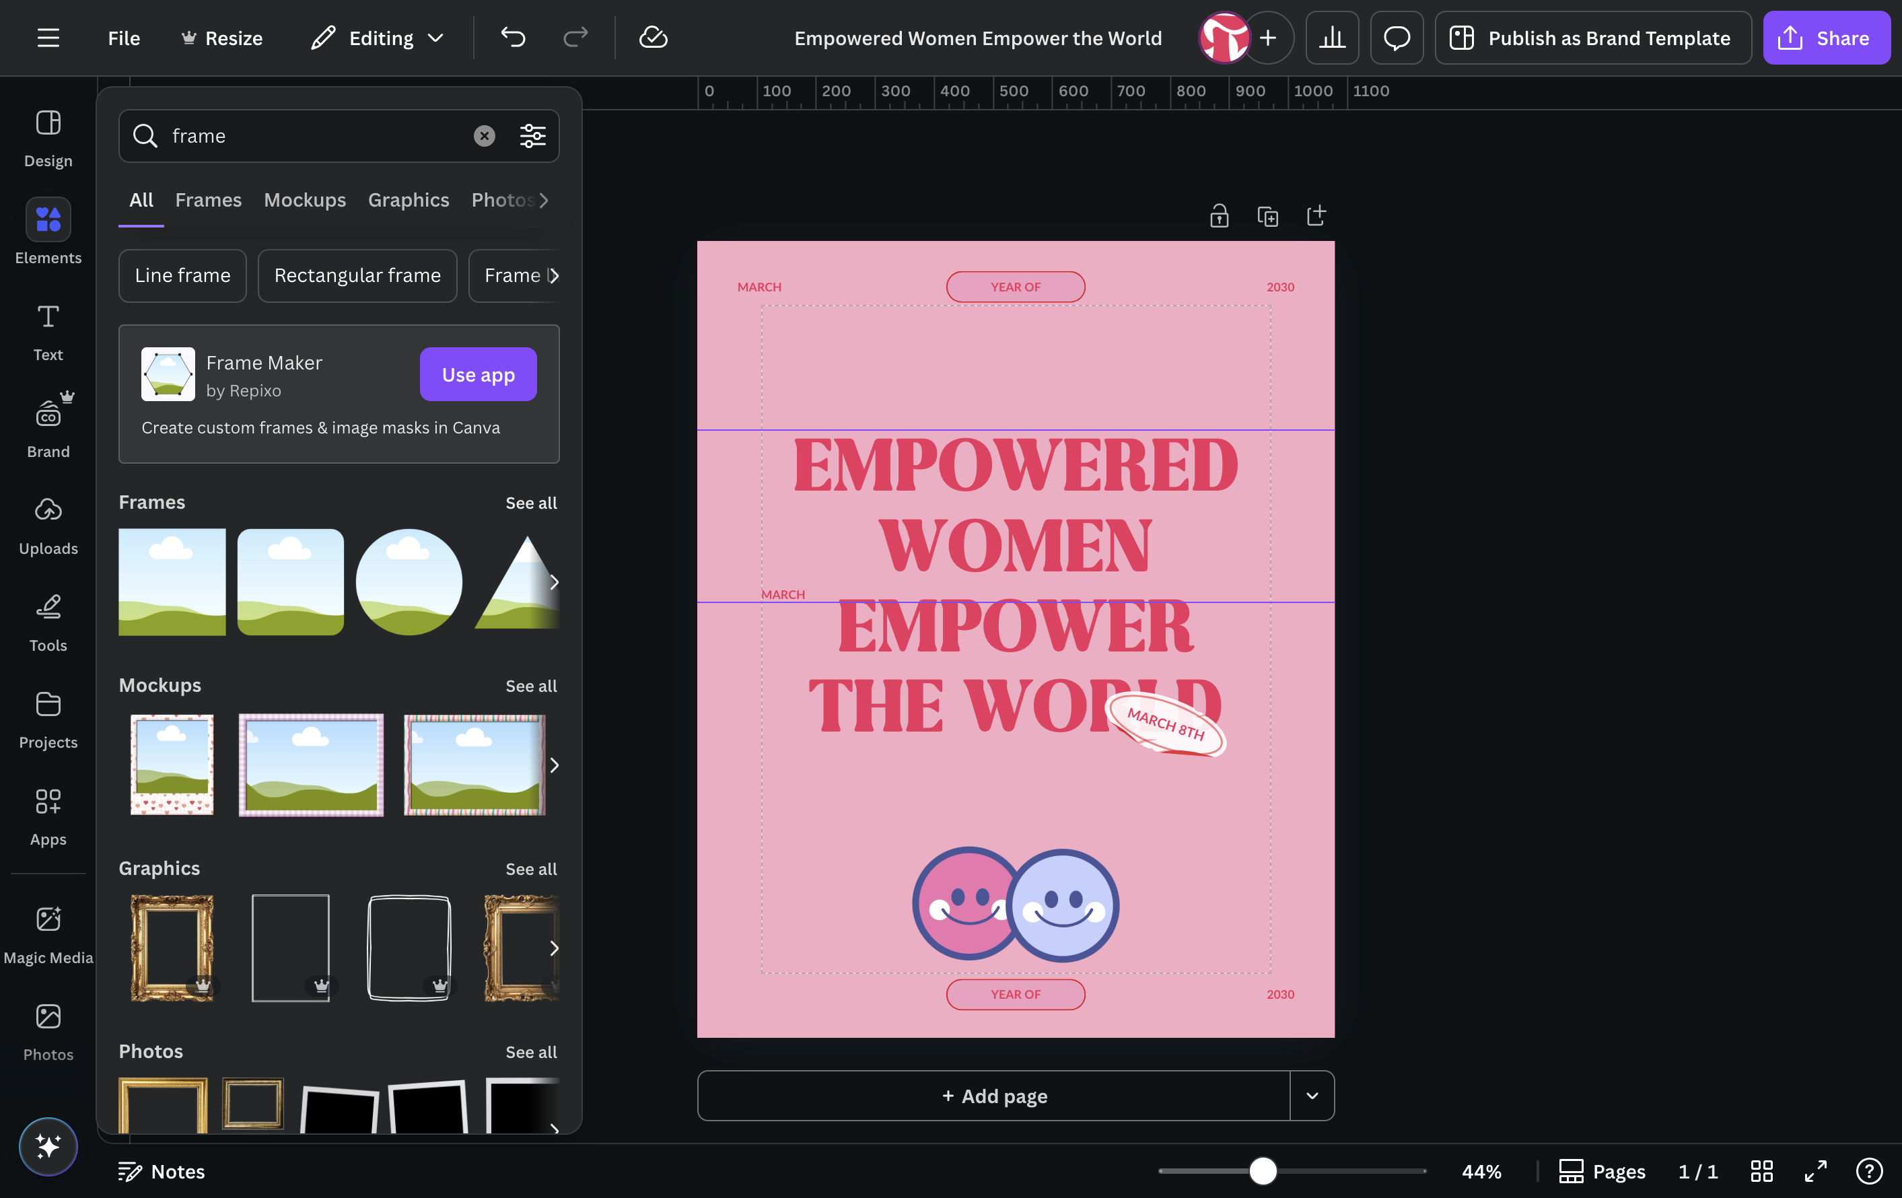This screenshot has height=1198, width=1902.
Task: Open the analytics bar chart icon
Action: click(x=1332, y=38)
